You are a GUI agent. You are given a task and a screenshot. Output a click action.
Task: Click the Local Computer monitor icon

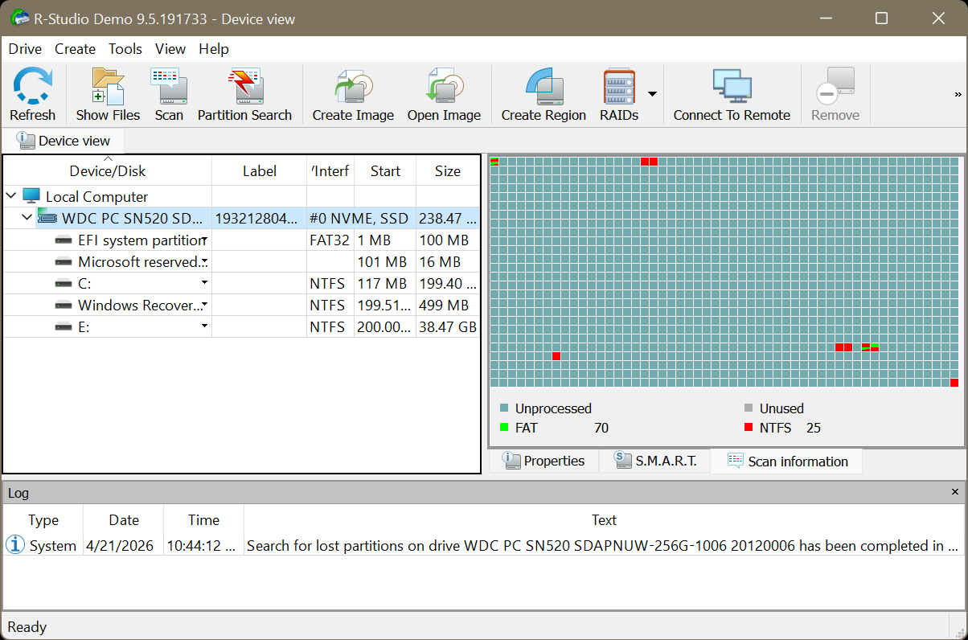tap(31, 196)
